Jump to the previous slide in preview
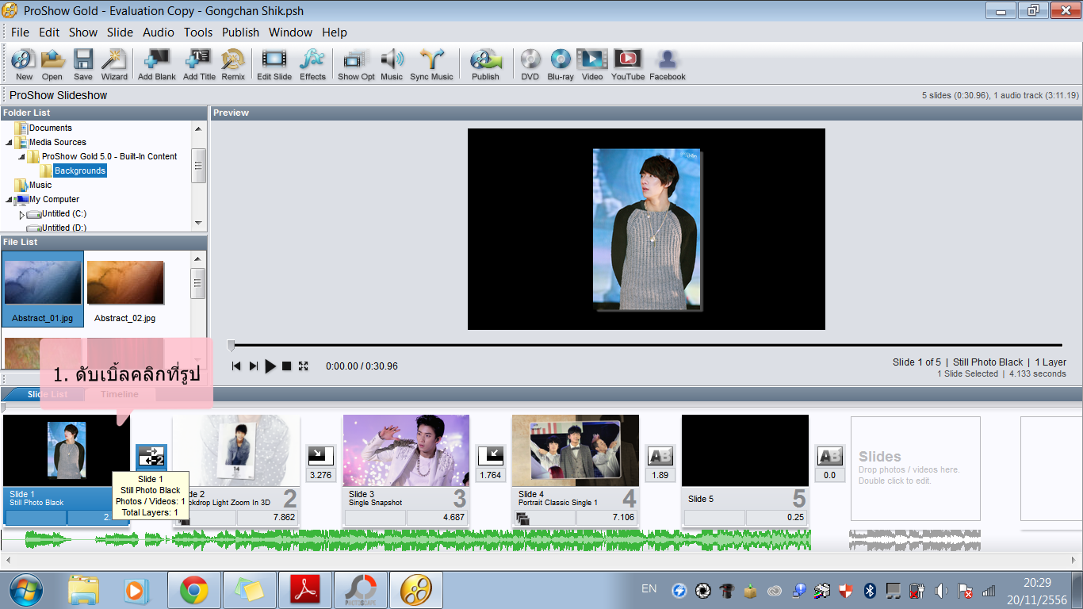 [x=236, y=366]
